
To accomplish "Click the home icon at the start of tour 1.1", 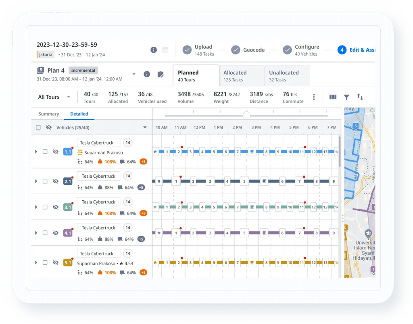I will point(155,152).
